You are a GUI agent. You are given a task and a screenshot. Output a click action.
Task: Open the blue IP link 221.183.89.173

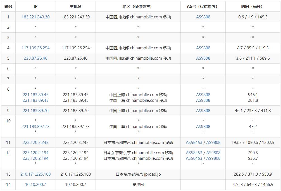tap(35, 127)
